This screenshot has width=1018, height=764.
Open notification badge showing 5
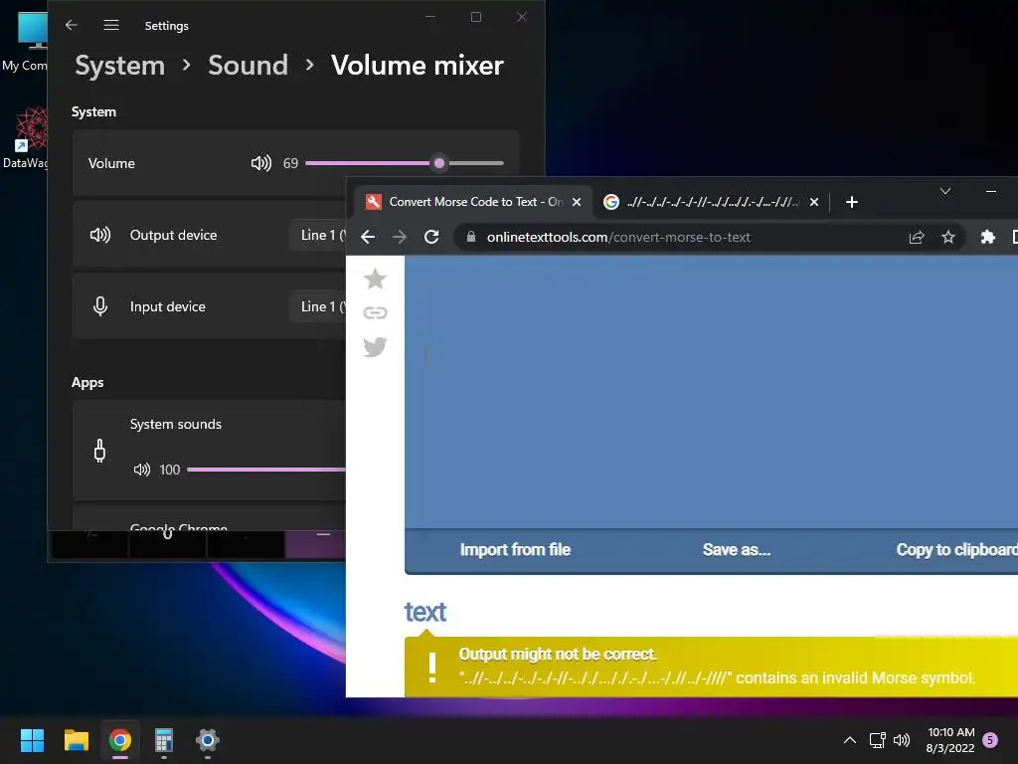(x=990, y=740)
